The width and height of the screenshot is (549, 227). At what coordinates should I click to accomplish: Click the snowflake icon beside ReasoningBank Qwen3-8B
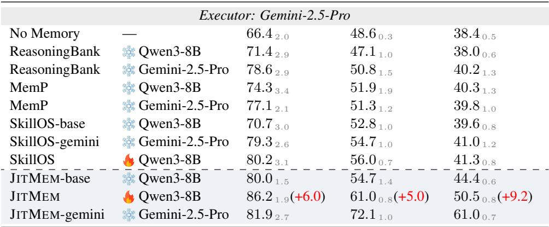[129, 52]
